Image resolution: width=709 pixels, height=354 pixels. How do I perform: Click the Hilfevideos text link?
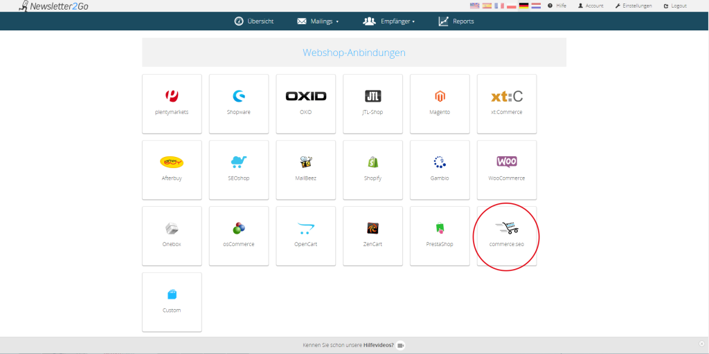(379, 346)
